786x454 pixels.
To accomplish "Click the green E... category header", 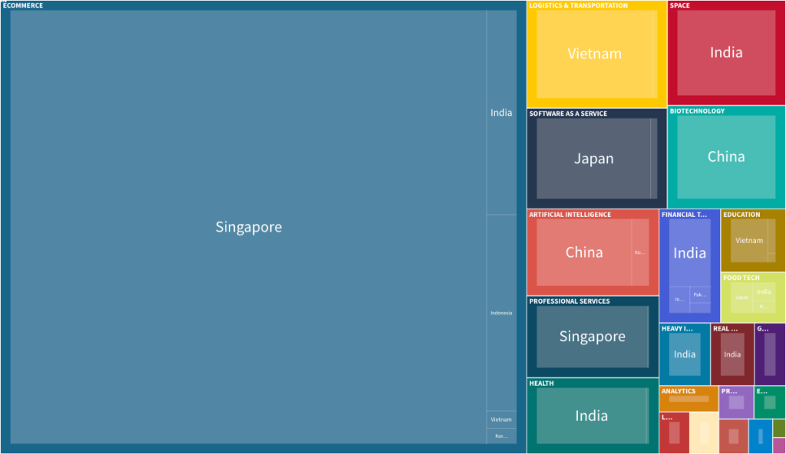I will pyautogui.click(x=761, y=391).
